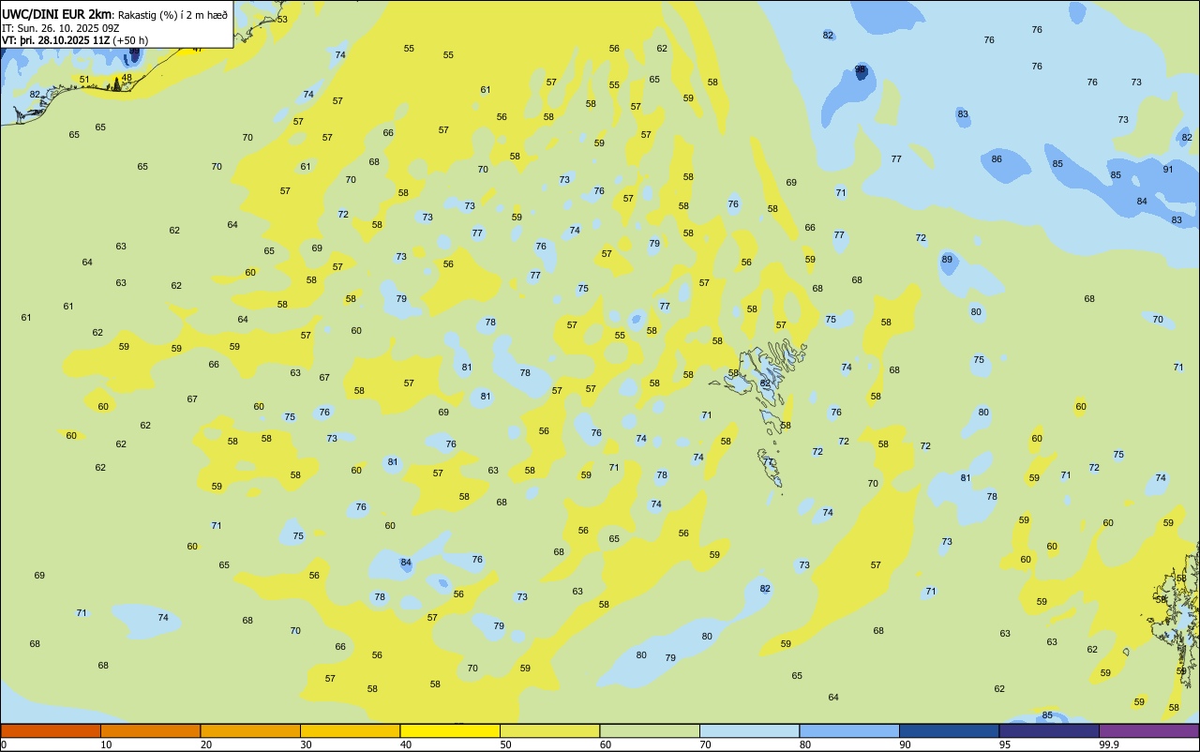Click the 89 humidity value
The width and height of the screenshot is (1200, 752).
click(x=947, y=259)
